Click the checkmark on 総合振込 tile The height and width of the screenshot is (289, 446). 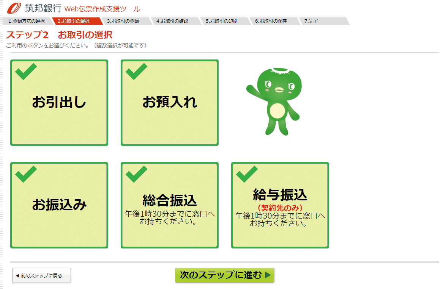137,174
